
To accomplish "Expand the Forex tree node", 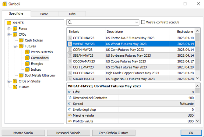I will click(9, 29).
